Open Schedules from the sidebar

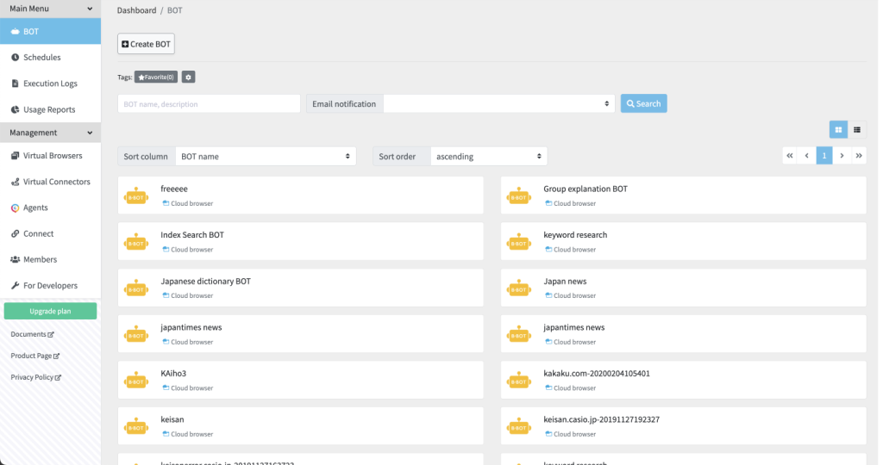pyautogui.click(x=50, y=58)
